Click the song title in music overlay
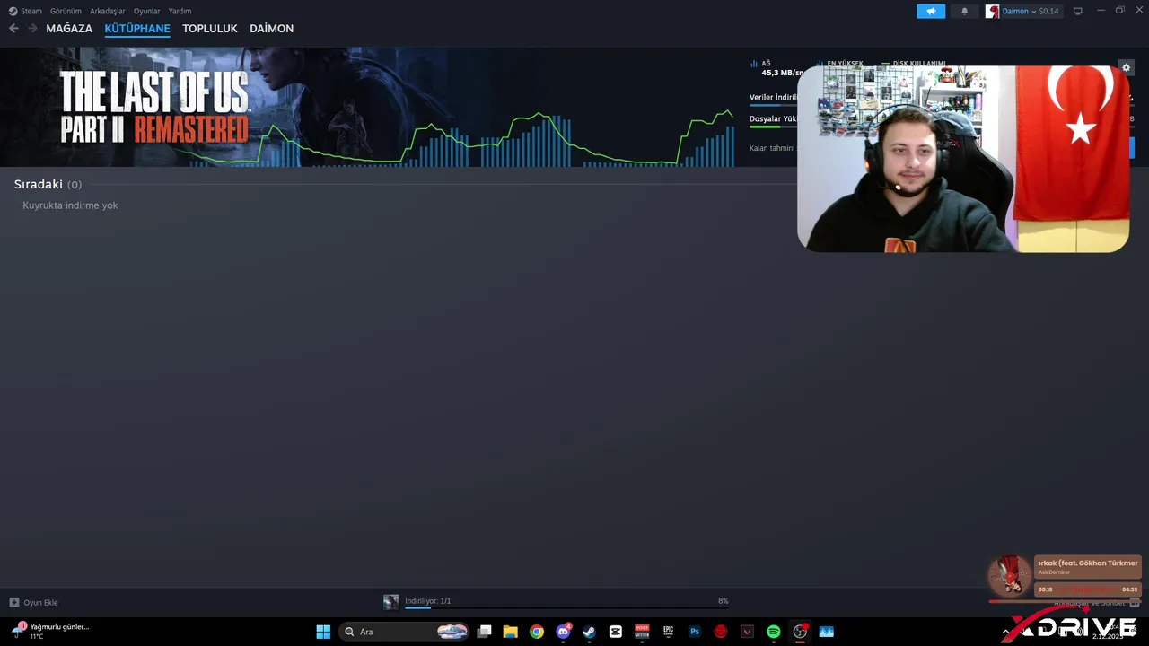The image size is (1149, 646). 1088,563
